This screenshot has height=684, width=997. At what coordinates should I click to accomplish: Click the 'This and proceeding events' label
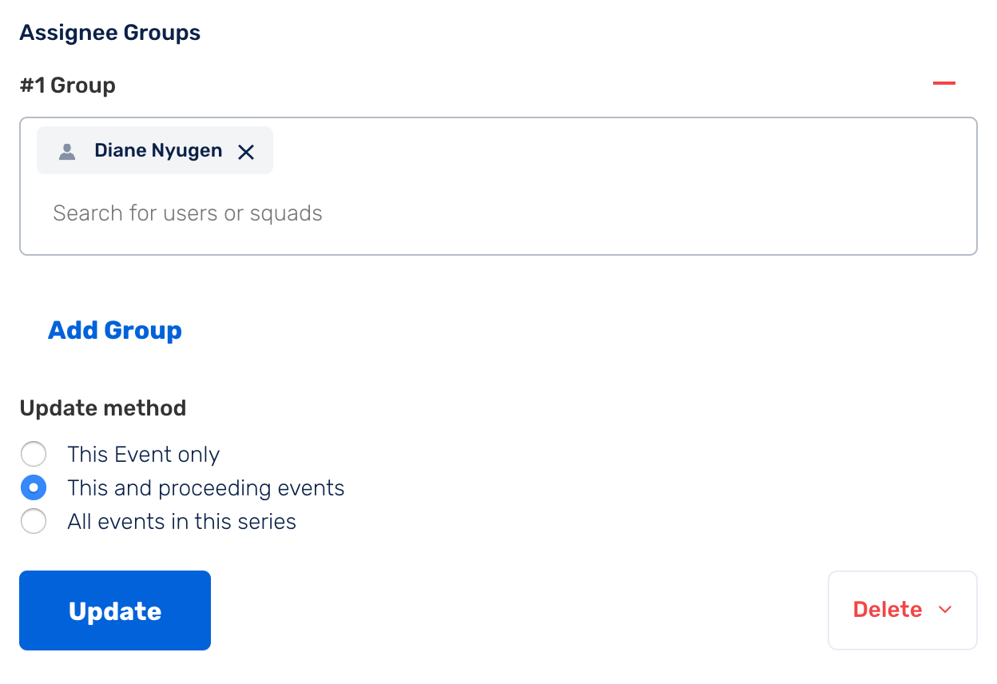pos(206,488)
